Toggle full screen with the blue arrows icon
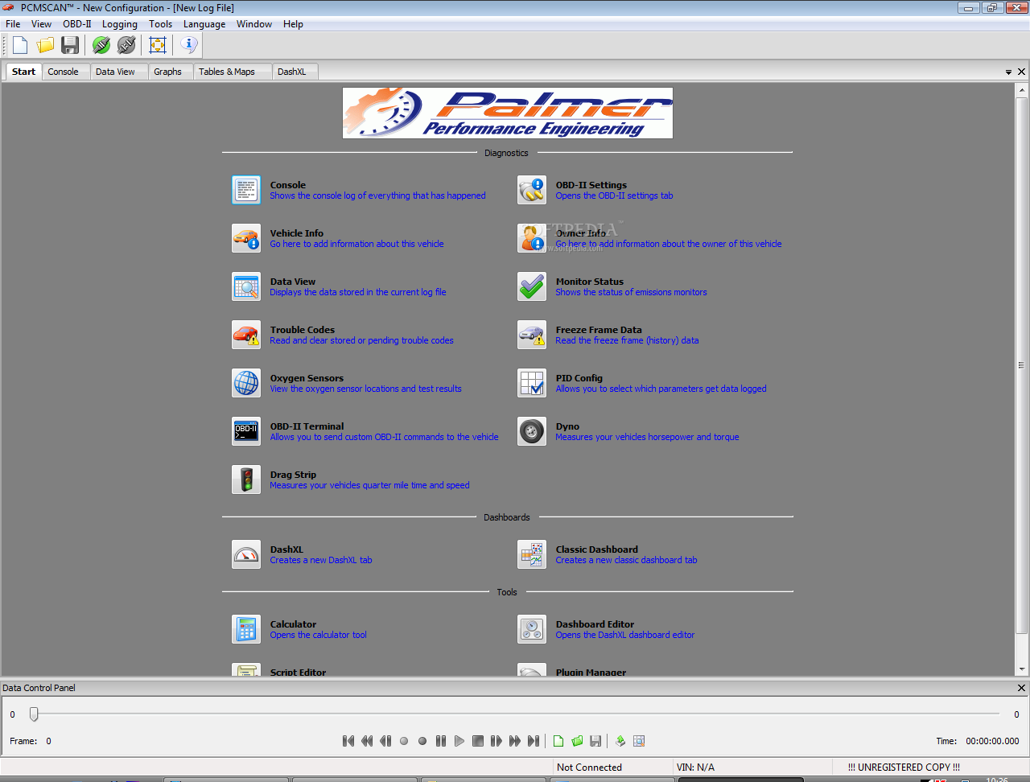The image size is (1030, 782). (158, 45)
